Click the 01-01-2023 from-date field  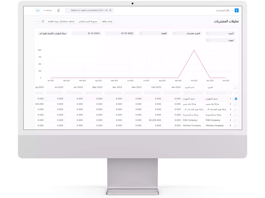click(120, 33)
